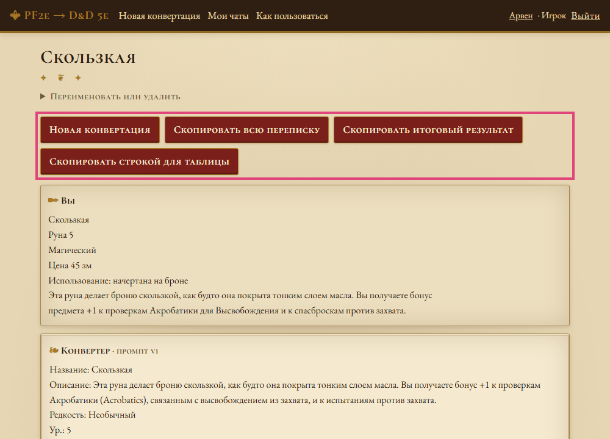Click the center ornament under Скользкая heading
Image resolution: width=610 pixels, height=439 pixels.
(x=60, y=78)
